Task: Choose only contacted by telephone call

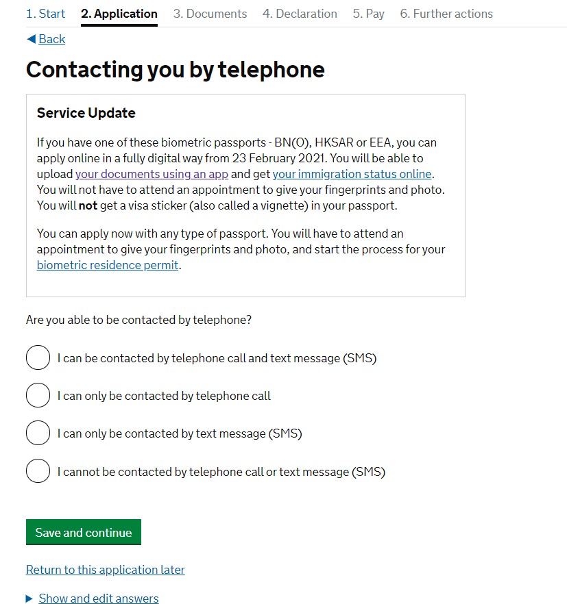Action: pyautogui.click(x=38, y=395)
